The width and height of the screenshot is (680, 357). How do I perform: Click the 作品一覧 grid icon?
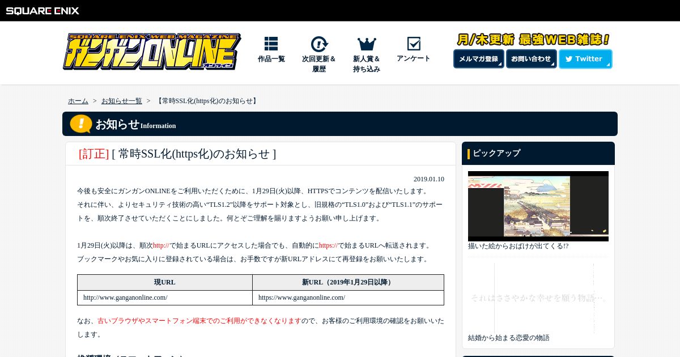point(271,44)
